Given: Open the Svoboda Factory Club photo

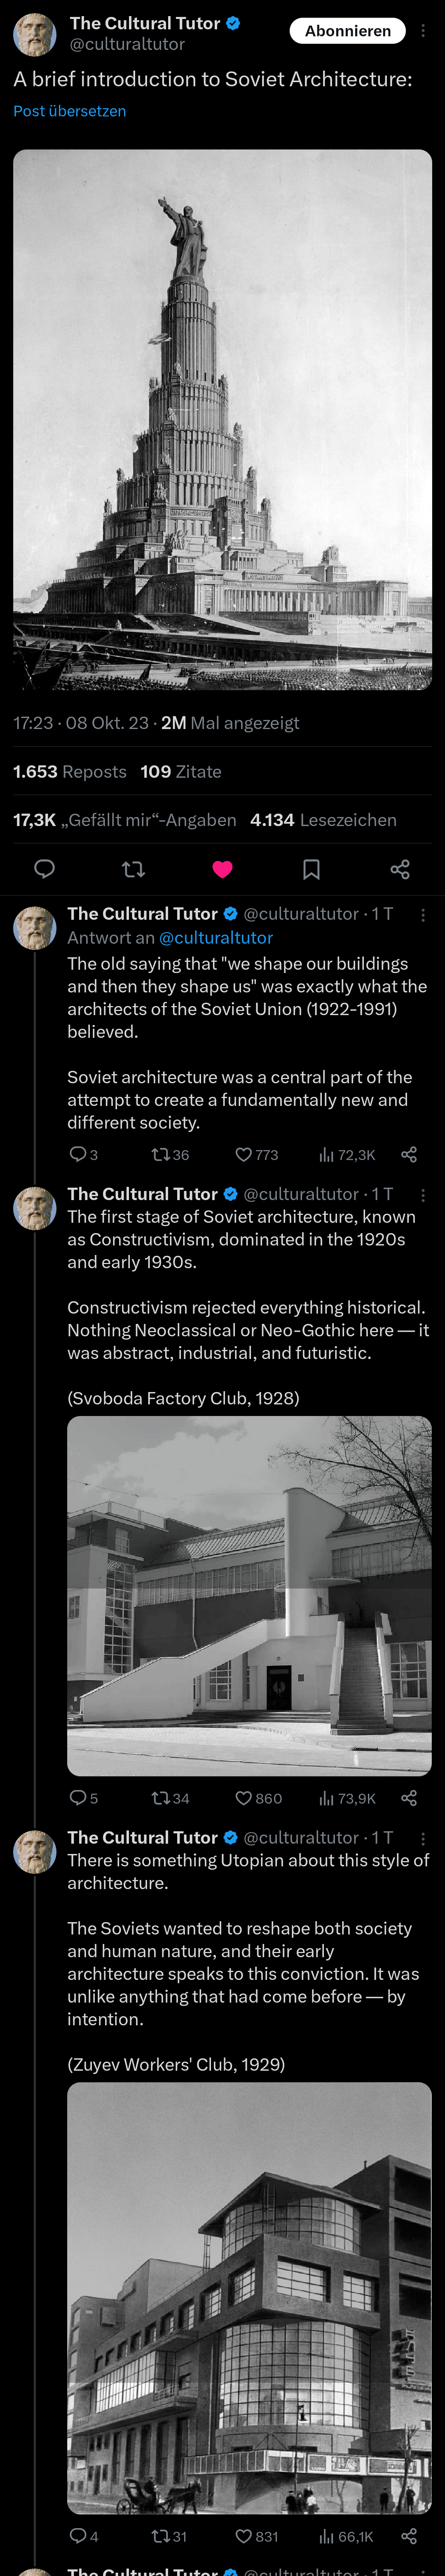Looking at the screenshot, I should click(x=248, y=1595).
